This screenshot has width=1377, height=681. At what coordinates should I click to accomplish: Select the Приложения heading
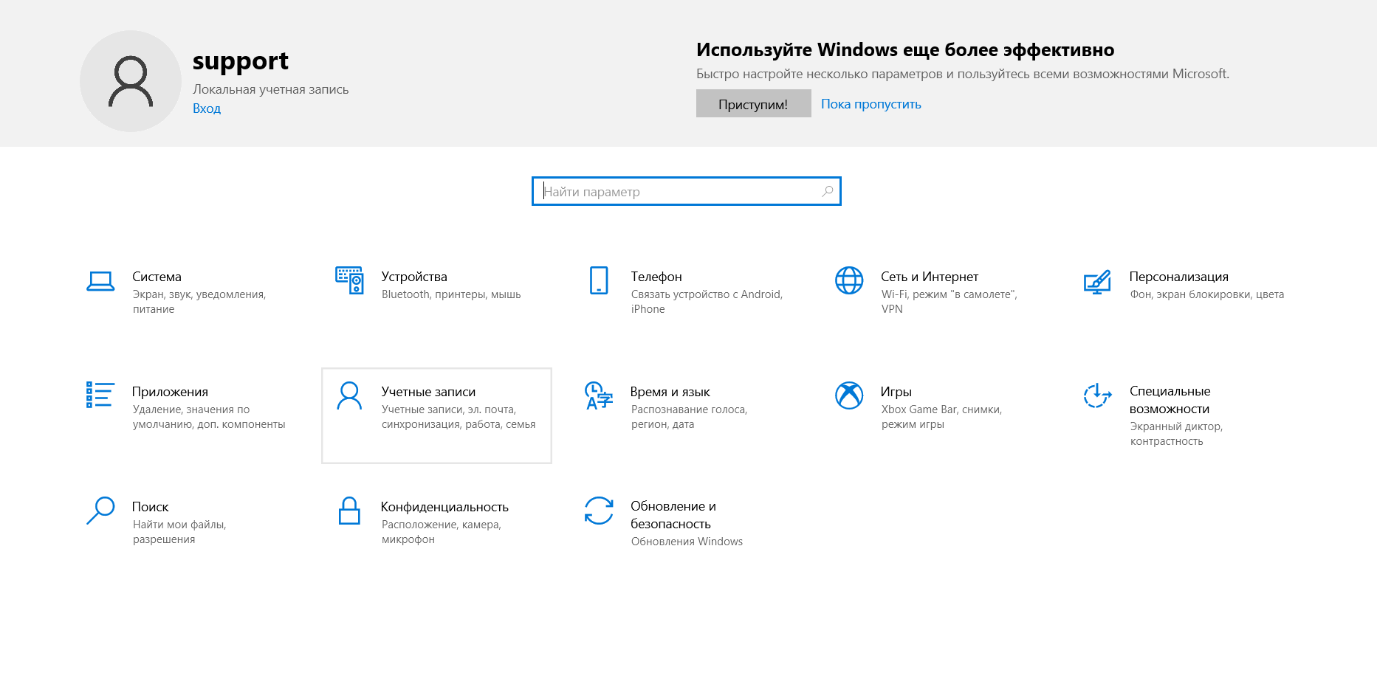click(x=170, y=392)
